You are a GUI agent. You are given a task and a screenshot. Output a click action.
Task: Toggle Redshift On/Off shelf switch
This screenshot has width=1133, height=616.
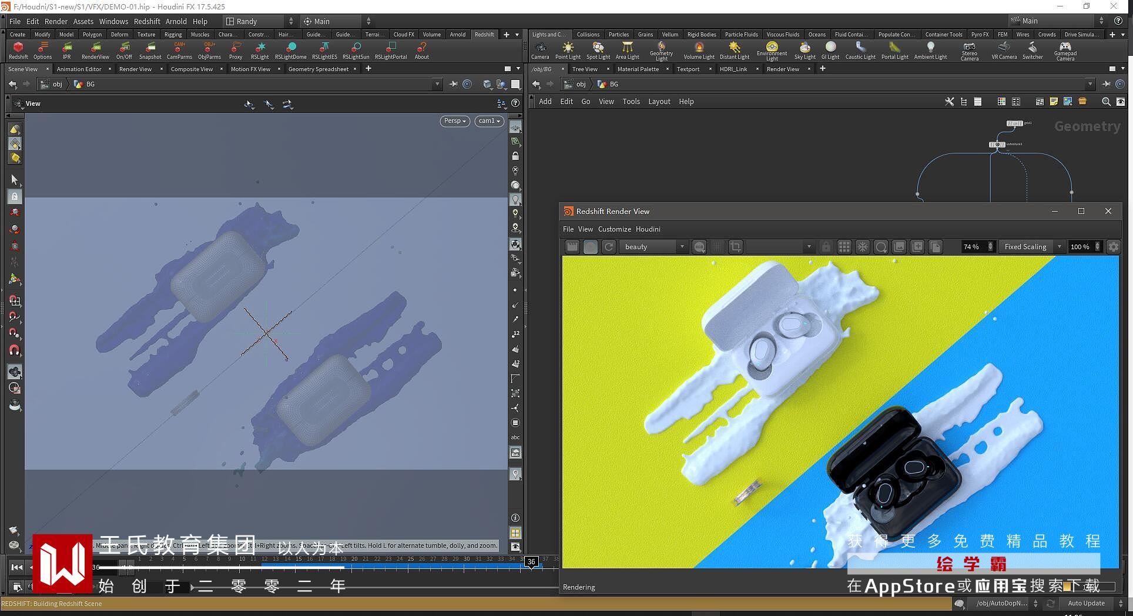(x=124, y=50)
